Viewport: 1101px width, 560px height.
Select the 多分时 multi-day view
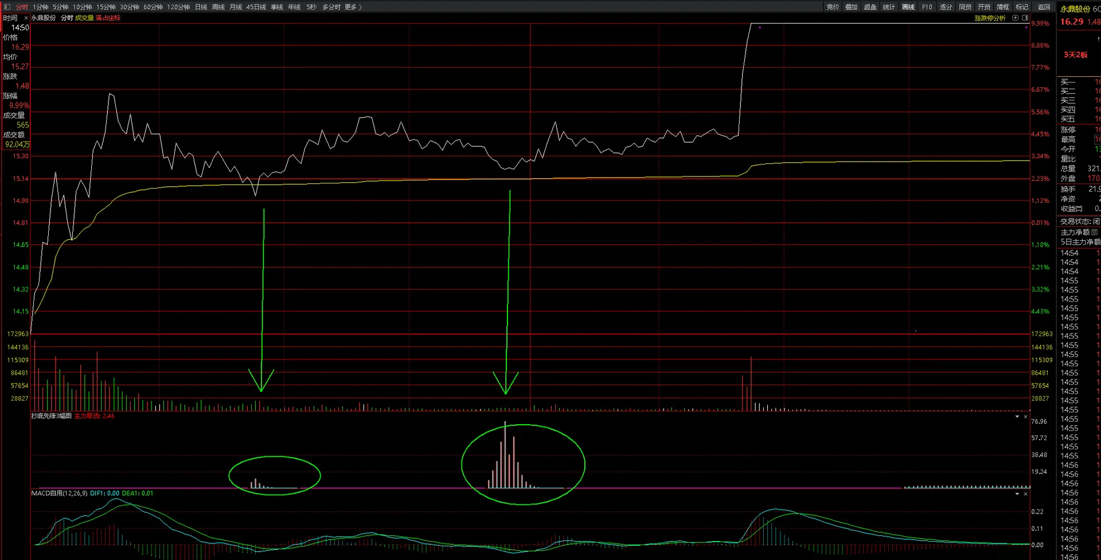pyautogui.click(x=331, y=7)
